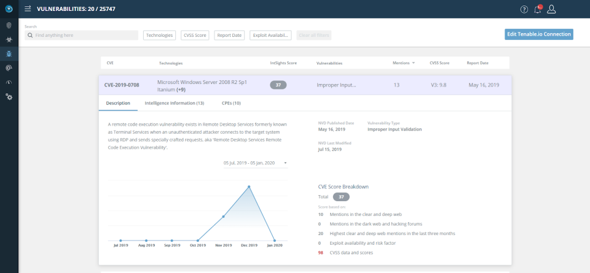
Task: Click the +9 more technologies indicator
Action: coord(181,90)
